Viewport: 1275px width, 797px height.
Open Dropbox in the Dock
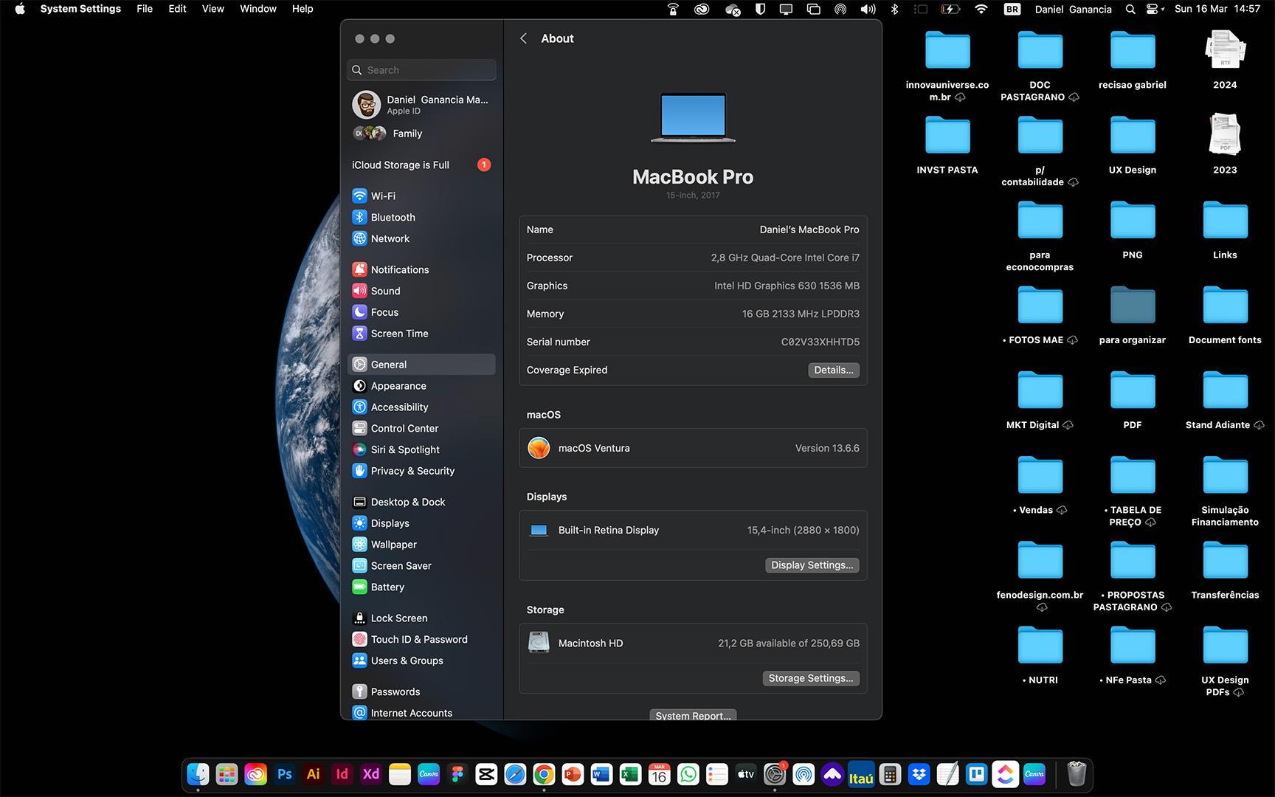tap(919, 774)
